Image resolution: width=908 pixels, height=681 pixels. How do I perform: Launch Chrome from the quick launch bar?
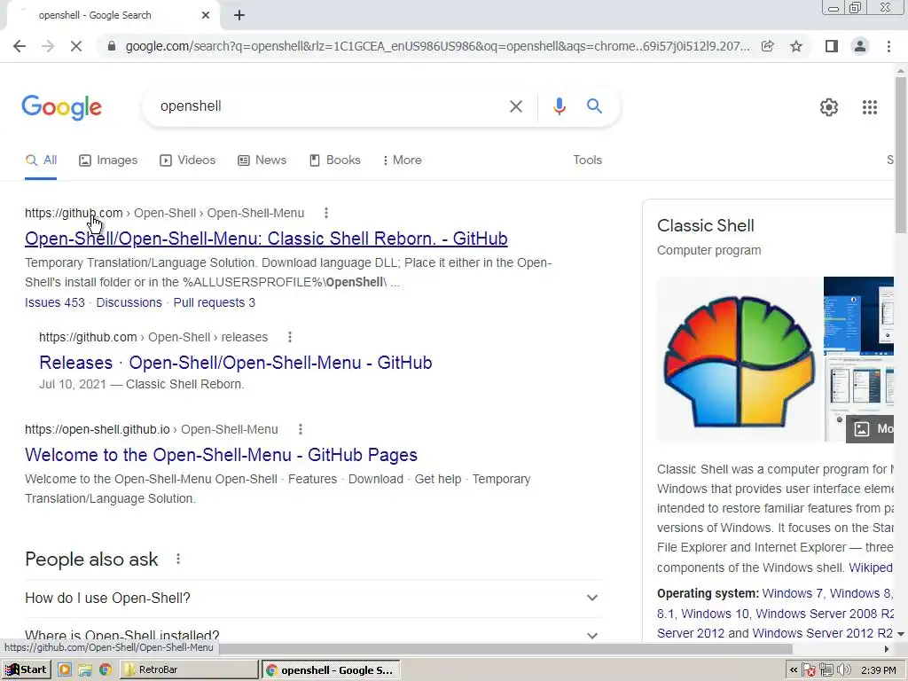pyautogui.click(x=105, y=670)
